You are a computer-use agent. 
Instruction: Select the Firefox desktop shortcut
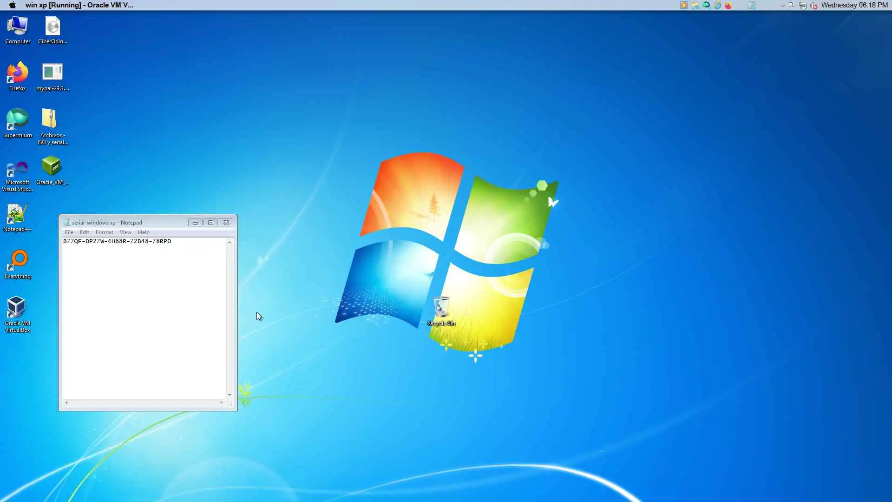[18, 74]
